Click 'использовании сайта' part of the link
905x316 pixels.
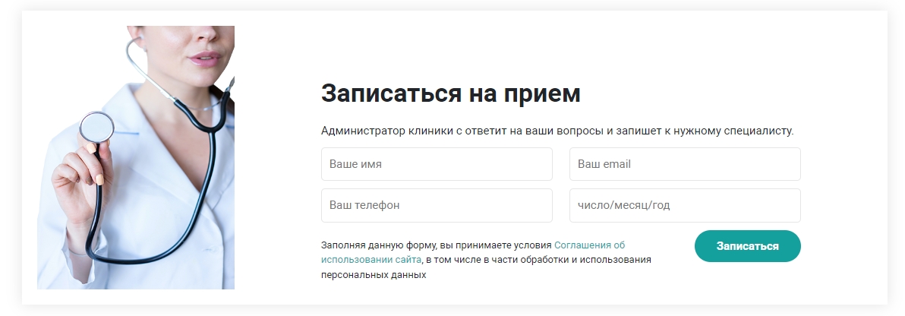[371, 260]
